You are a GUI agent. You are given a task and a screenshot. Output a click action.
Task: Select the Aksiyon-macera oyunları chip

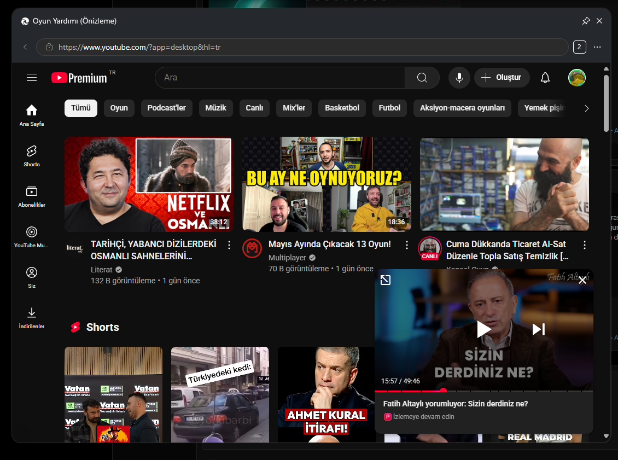[462, 108]
